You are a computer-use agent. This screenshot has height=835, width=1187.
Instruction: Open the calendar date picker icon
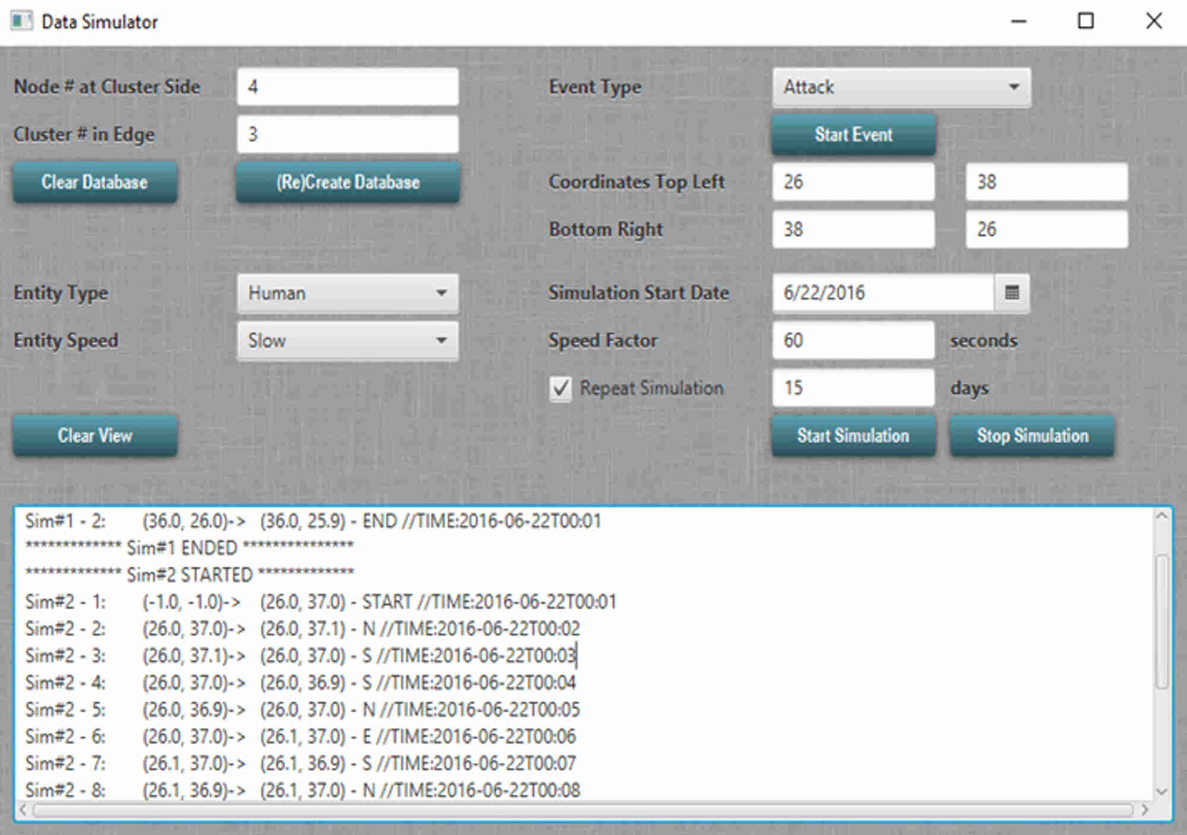pyautogui.click(x=1011, y=292)
